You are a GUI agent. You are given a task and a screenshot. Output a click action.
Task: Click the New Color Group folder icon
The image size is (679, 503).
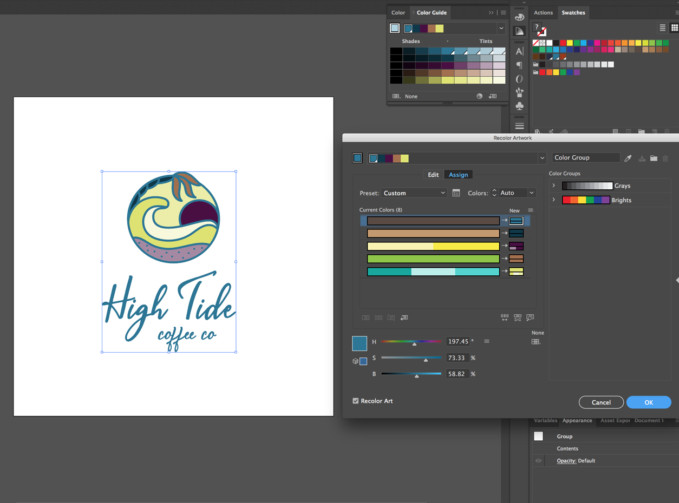[654, 158]
